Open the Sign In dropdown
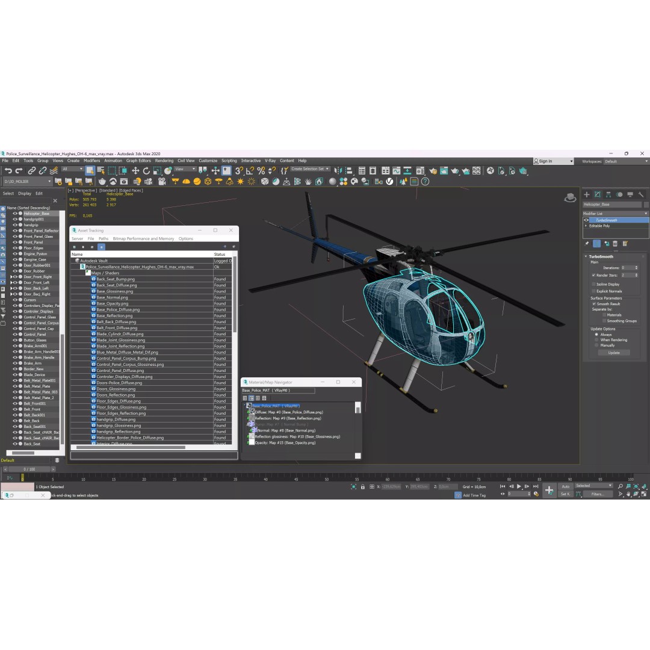The height and width of the screenshot is (650, 650). tap(554, 161)
